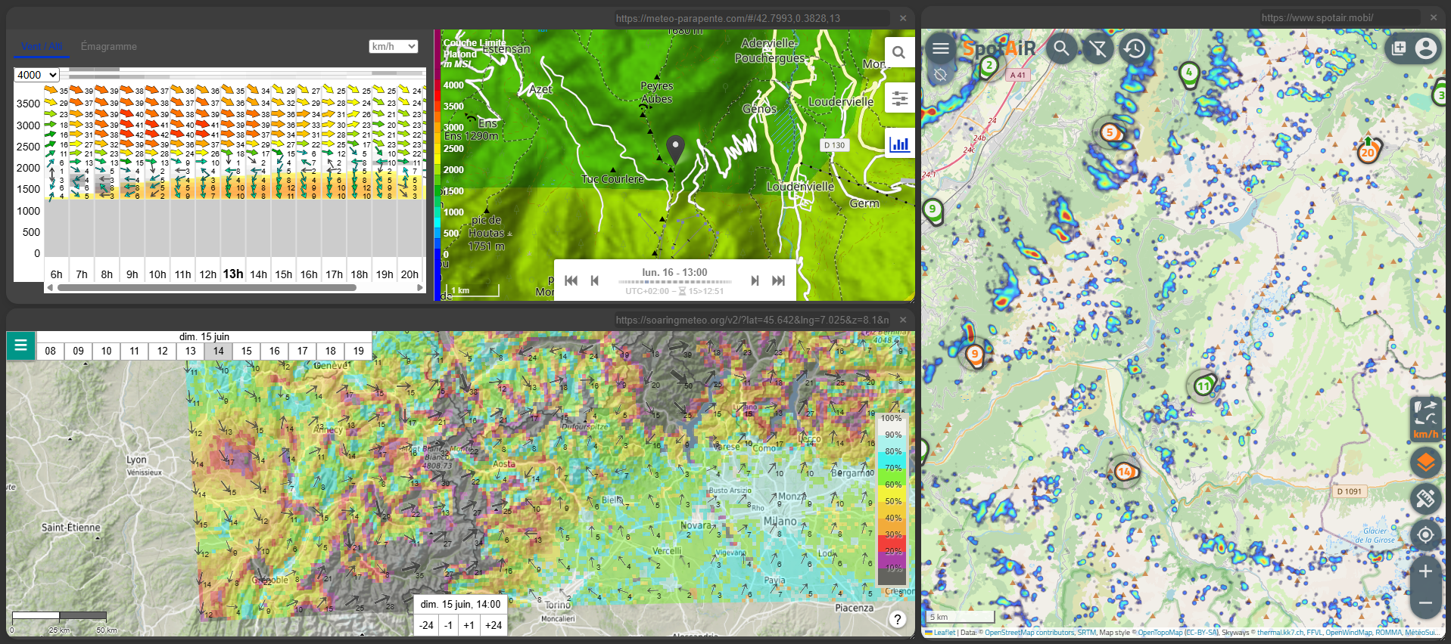The width and height of the screenshot is (1451, 644).
Task: Open soaringmeteo green hamburger menu
Action: 20,346
